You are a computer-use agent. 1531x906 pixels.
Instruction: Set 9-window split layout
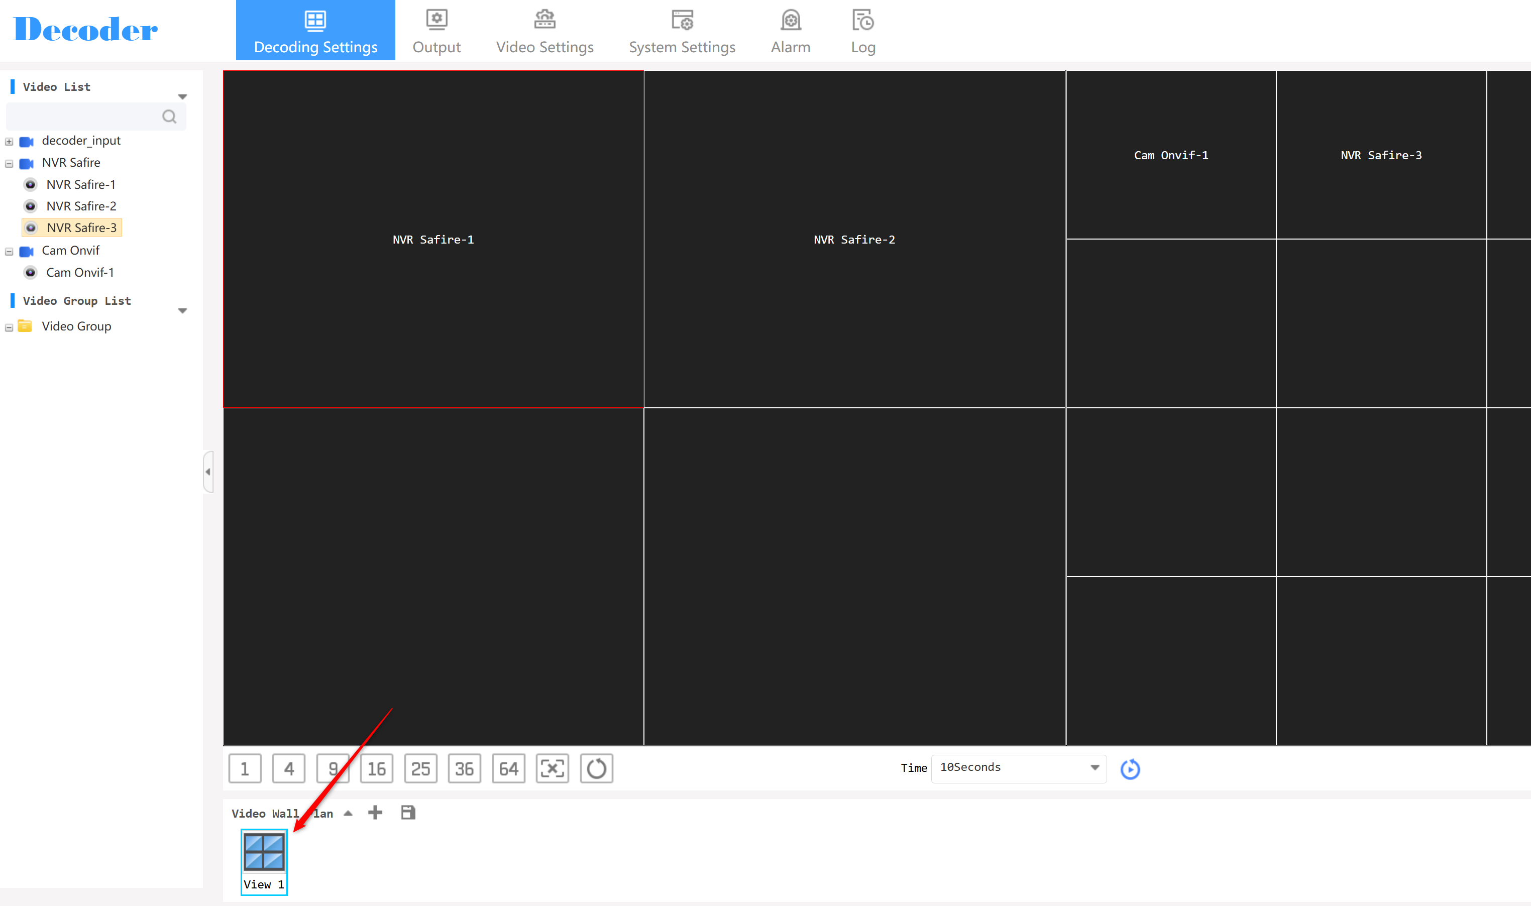[333, 768]
